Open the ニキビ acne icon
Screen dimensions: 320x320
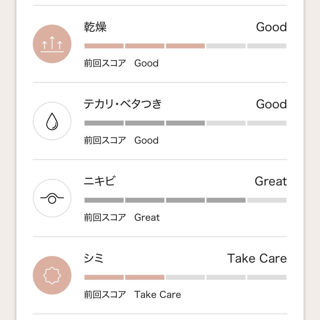click(x=52, y=198)
